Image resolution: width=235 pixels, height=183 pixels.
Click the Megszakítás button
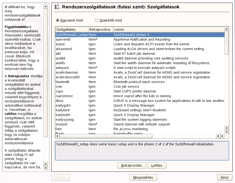pyautogui.click(x=143, y=178)
